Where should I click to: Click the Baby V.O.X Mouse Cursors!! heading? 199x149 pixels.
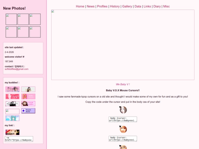(x=123, y=91)
